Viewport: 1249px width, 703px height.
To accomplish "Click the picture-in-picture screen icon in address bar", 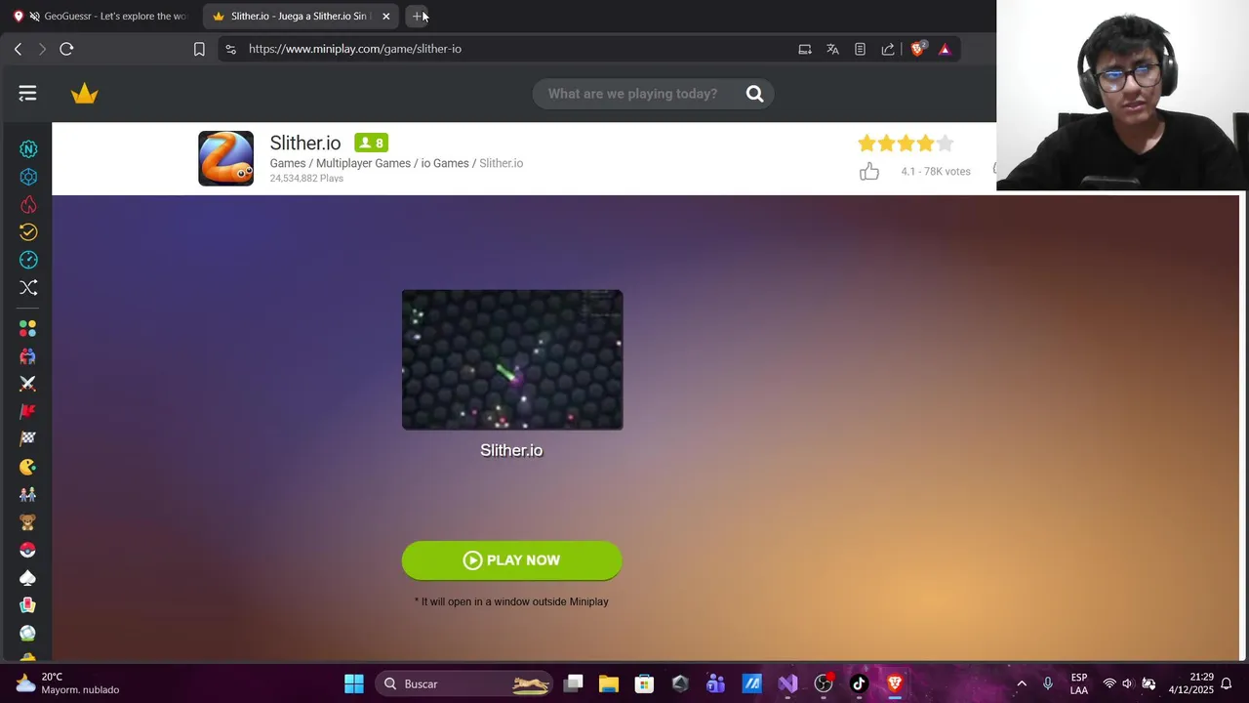I will click(x=805, y=49).
